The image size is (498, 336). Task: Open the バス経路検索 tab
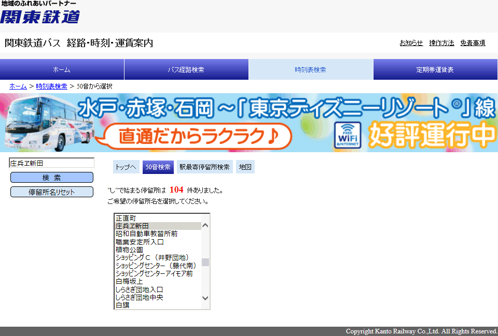pyautogui.click(x=186, y=69)
